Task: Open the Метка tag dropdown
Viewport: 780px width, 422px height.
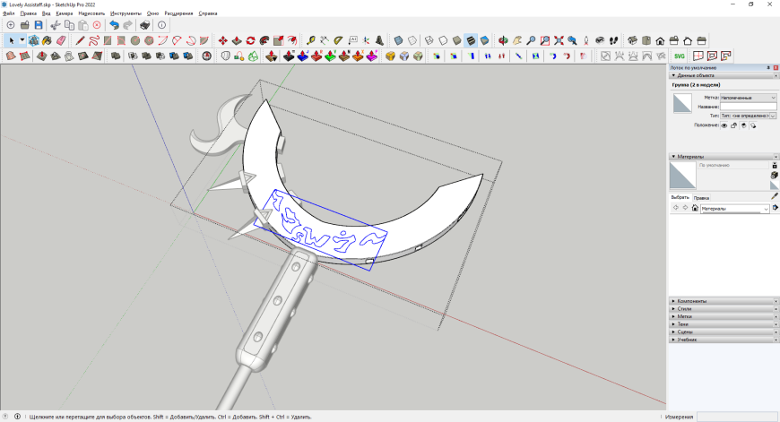Action: click(x=748, y=98)
